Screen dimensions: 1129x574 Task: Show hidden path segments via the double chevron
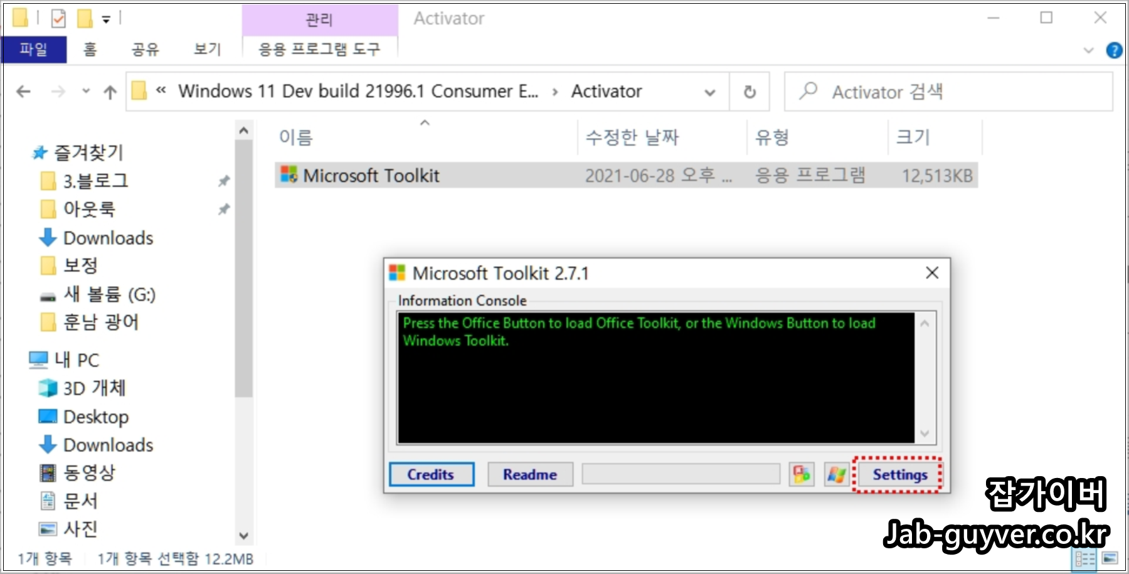tap(161, 91)
